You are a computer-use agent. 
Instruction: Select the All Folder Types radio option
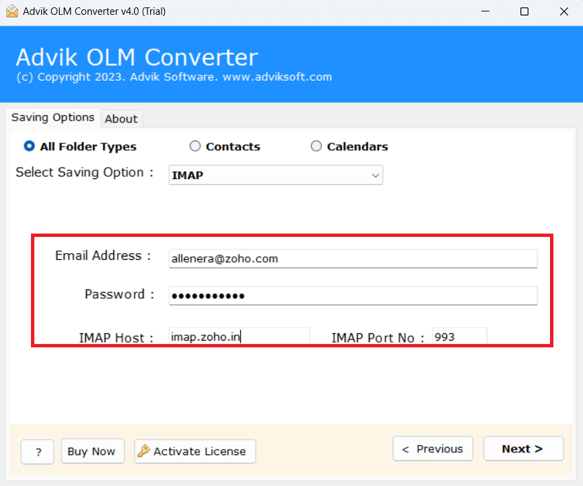pyautogui.click(x=29, y=146)
